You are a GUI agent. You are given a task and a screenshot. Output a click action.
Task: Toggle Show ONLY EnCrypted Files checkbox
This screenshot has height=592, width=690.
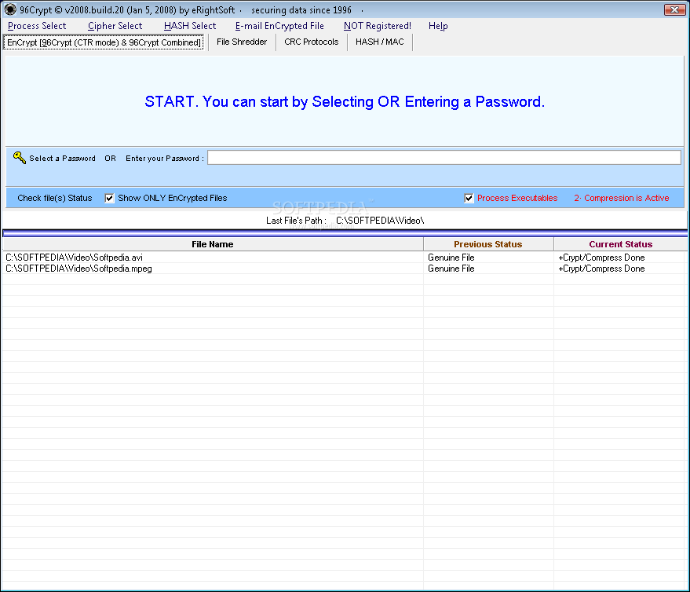[x=109, y=198]
